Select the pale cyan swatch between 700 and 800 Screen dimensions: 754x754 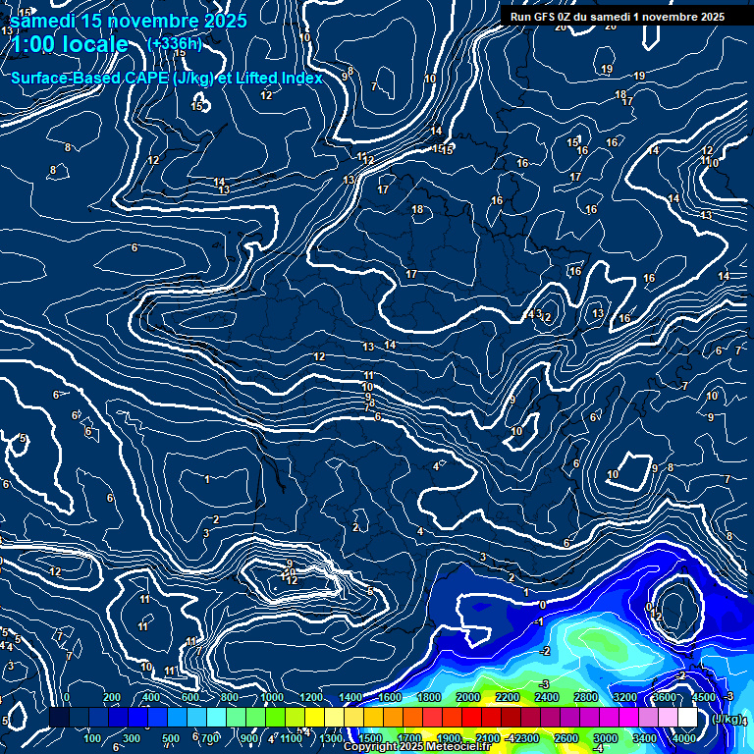point(216,717)
